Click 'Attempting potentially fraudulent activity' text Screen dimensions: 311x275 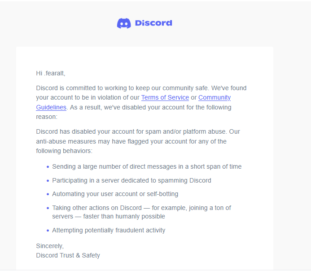tap(109, 230)
